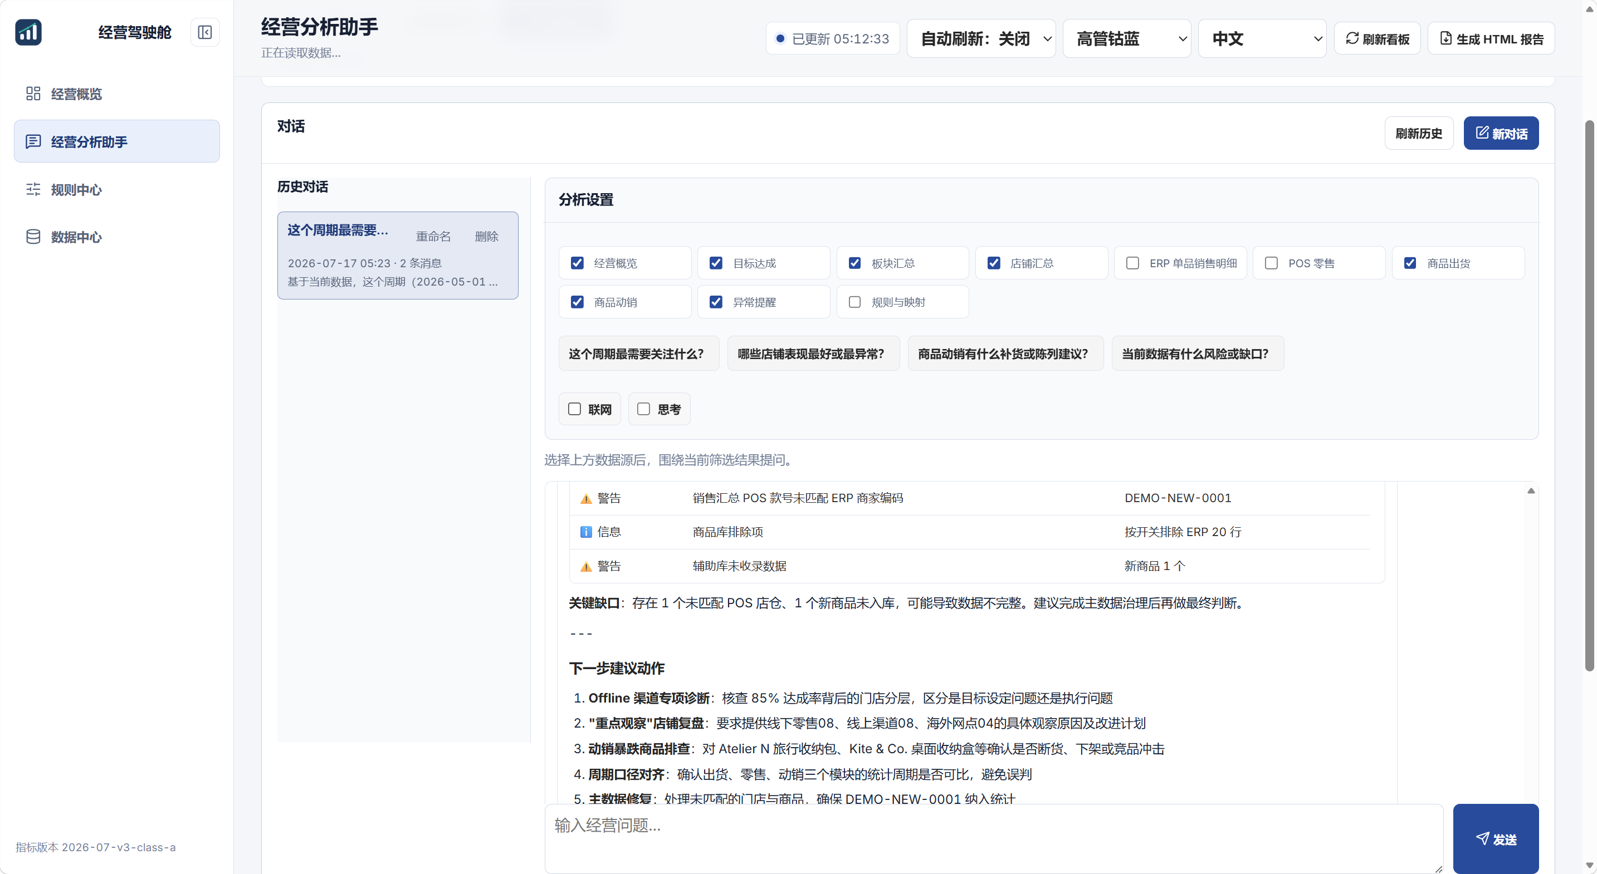Ask 哪些店铺表现最好或最异常？ preset question

pos(813,353)
